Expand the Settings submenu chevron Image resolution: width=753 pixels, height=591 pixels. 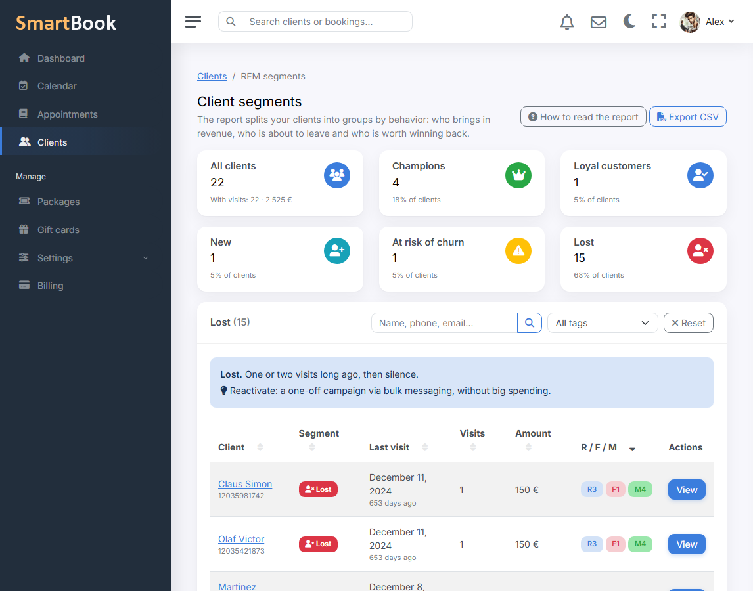(145, 258)
